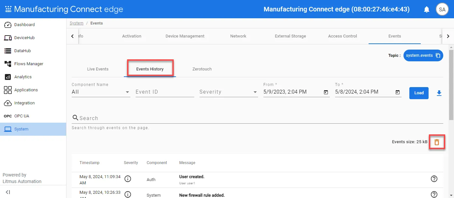The image size is (454, 198).
Task: Go to the Device Management tab
Action: (x=185, y=36)
